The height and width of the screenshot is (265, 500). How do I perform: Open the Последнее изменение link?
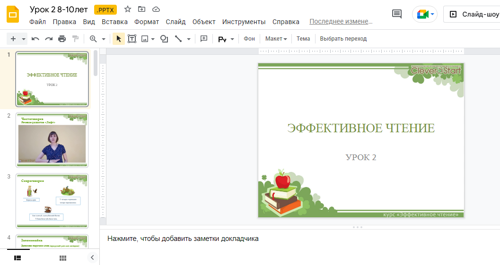(x=341, y=21)
